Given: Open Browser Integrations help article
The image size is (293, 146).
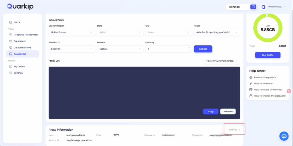Looking at the screenshot, I should click(x=265, y=77).
